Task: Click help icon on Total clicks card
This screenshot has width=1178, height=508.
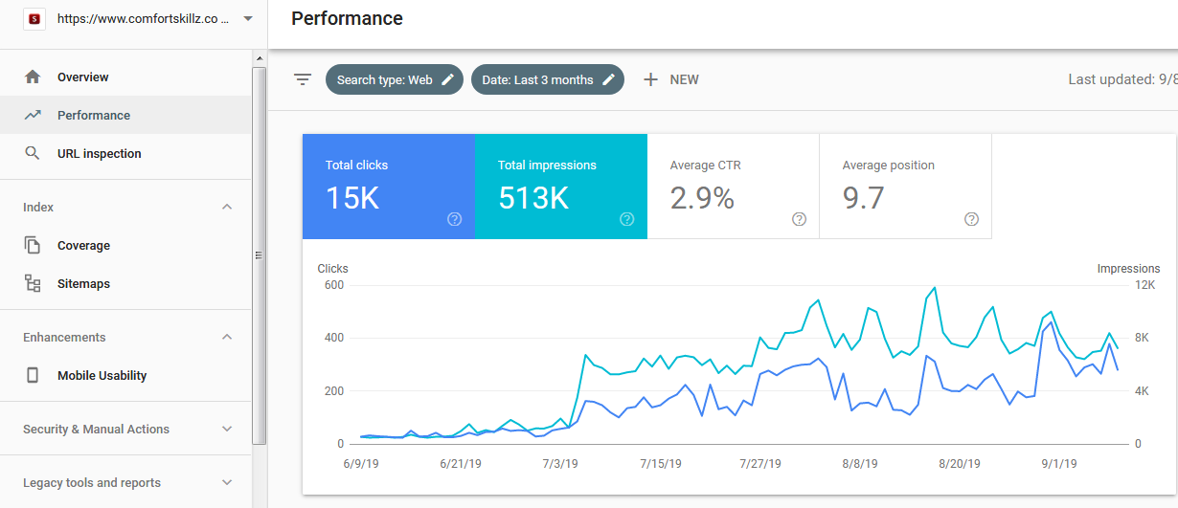Action: 454,219
